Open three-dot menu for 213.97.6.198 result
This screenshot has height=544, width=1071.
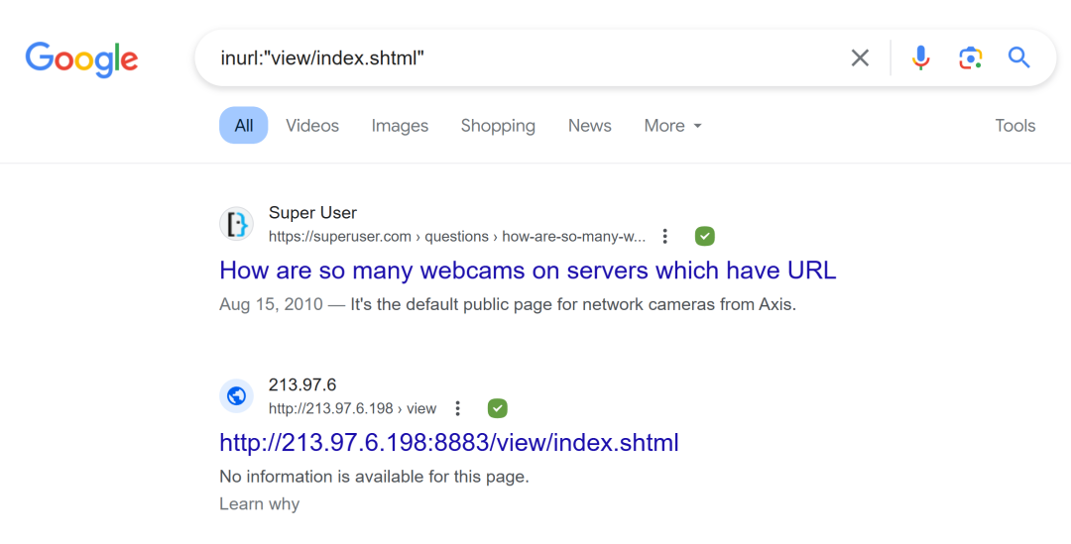[x=457, y=408]
